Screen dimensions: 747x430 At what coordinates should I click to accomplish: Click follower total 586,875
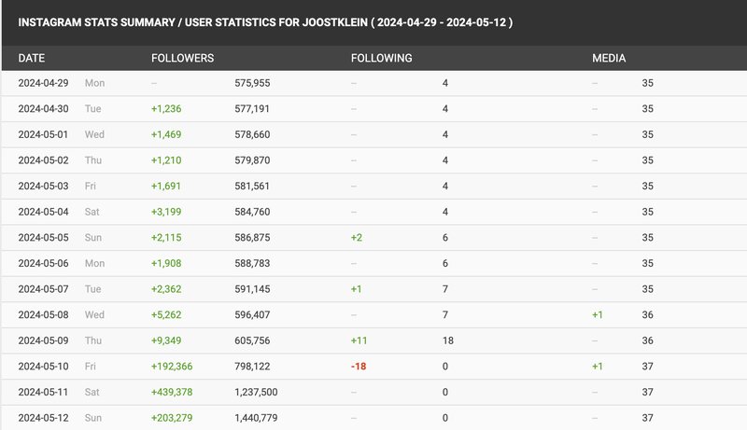pos(252,237)
